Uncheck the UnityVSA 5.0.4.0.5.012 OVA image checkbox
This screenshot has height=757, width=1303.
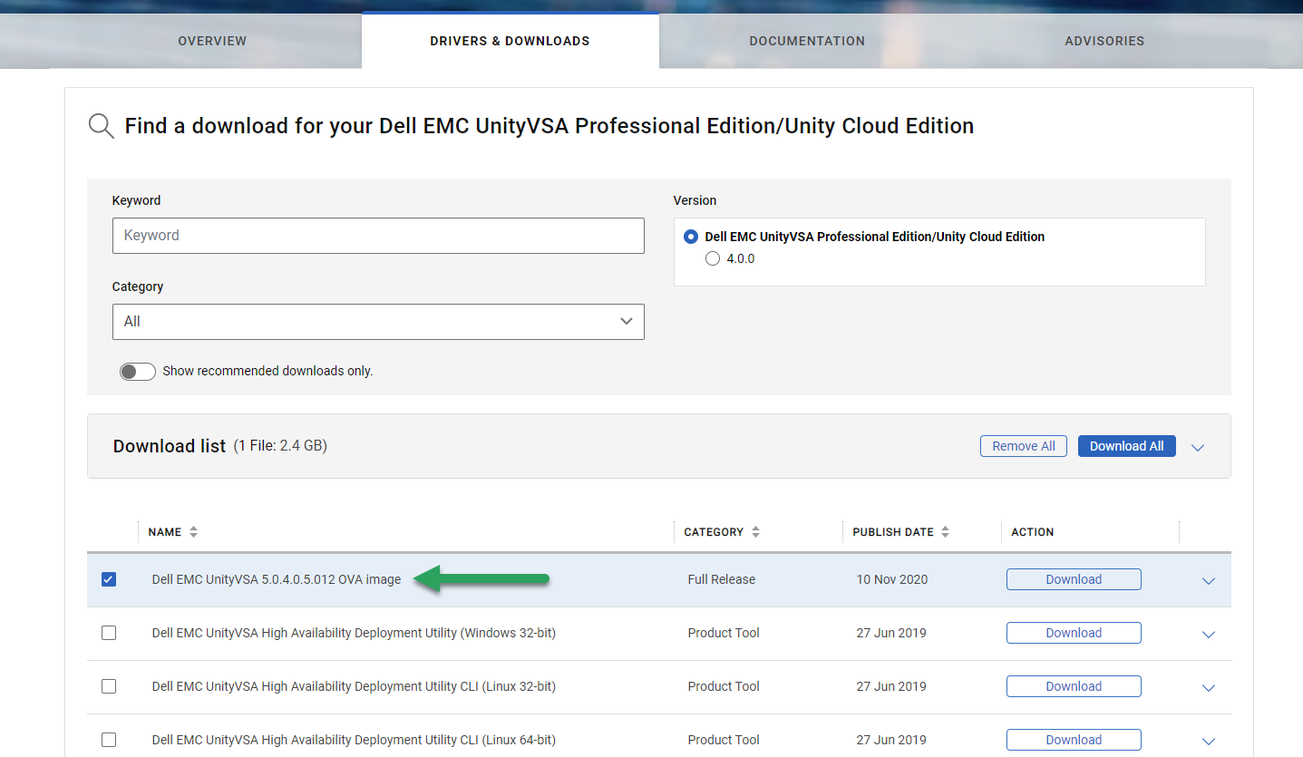click(109, 579)
